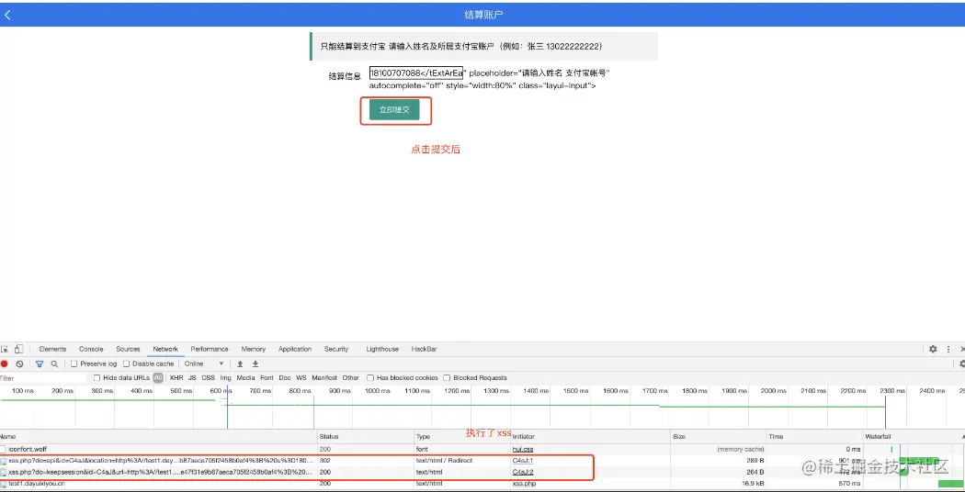Check Has blocked cookies
This screenshot has width=965, height=492.
[370, 377]
